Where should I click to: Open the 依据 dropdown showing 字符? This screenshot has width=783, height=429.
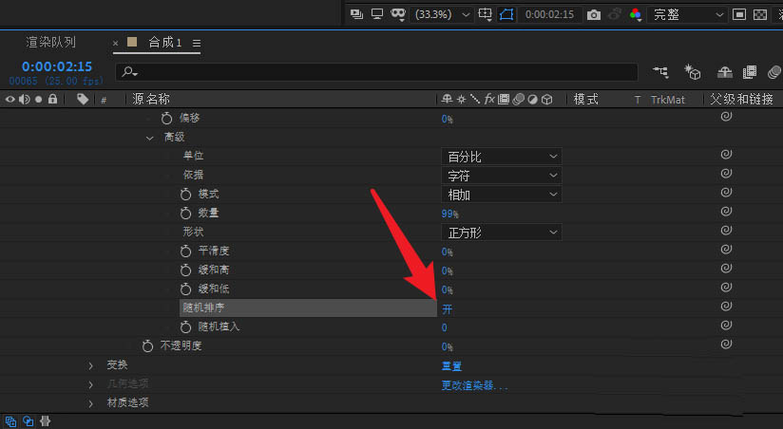coord(503,176)
